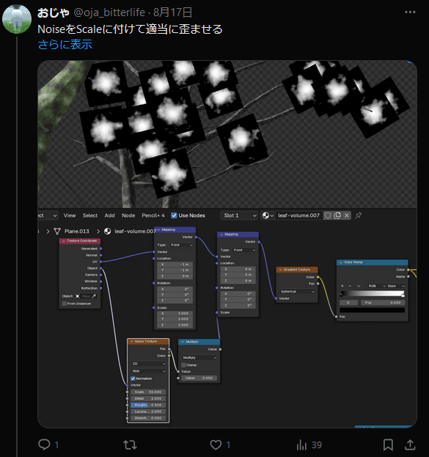Click the おじゃ display name

click(x=53, y=12)
